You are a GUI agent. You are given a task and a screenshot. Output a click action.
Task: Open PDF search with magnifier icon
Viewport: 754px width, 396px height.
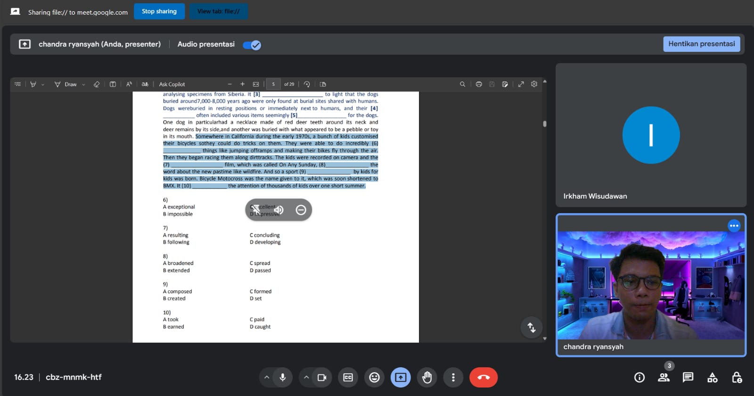coord(462,84)
